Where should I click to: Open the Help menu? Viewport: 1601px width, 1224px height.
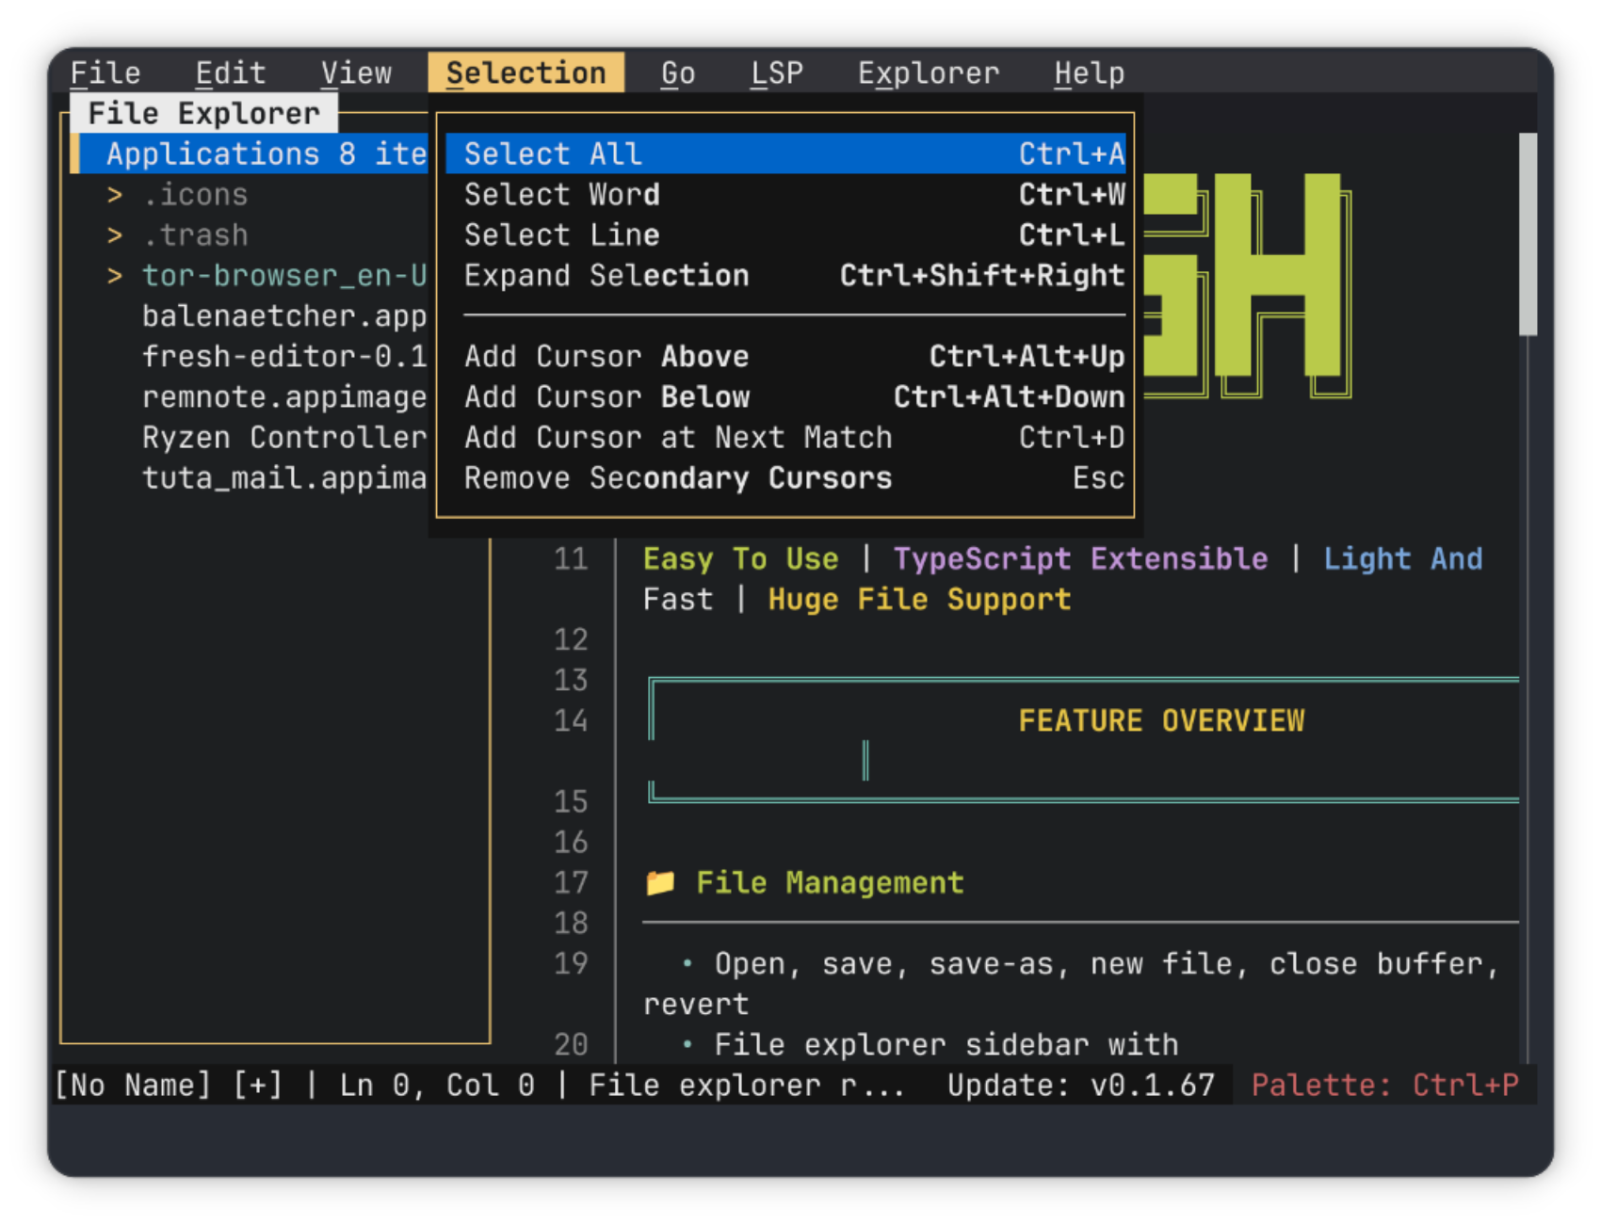point(1090,72)
